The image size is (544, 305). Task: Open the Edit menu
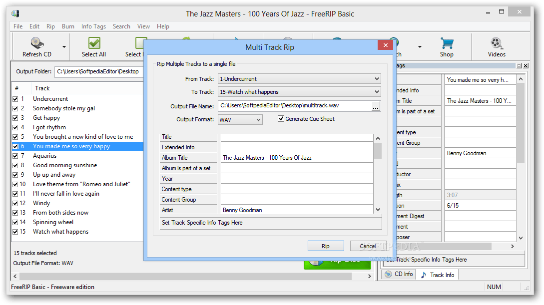pyautogui.click(x=34, y=26)
